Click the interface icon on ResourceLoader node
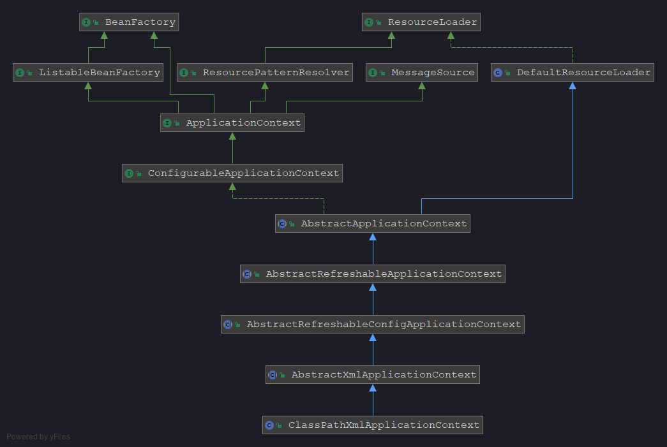The width and height of the screenshot is (667, 447). point(370,22)
